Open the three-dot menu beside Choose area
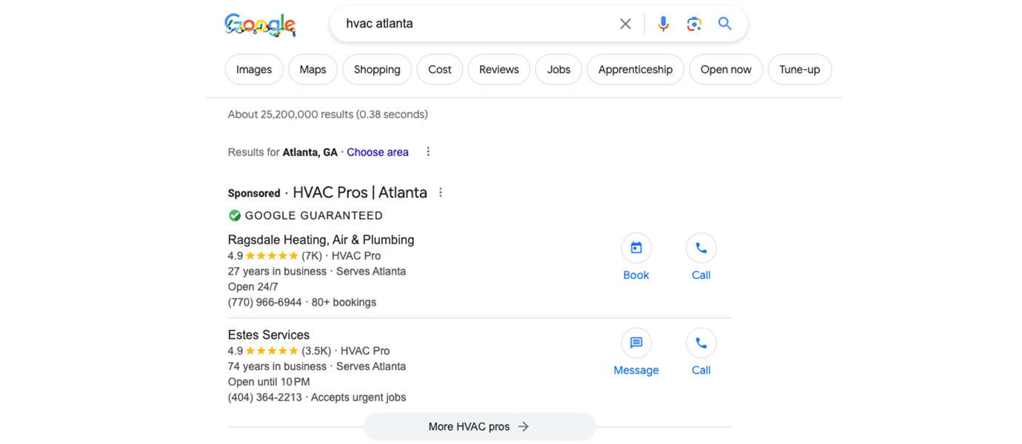Image resolution: width=1022 pixels, height=444 pixels. point(428,151)
